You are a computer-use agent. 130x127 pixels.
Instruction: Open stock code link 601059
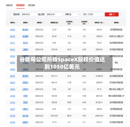click(x=12, y=116)
